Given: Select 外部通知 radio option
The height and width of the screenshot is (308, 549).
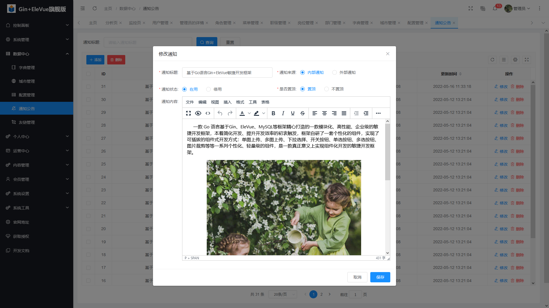Looking at the screenshot, I should (335, 72).
